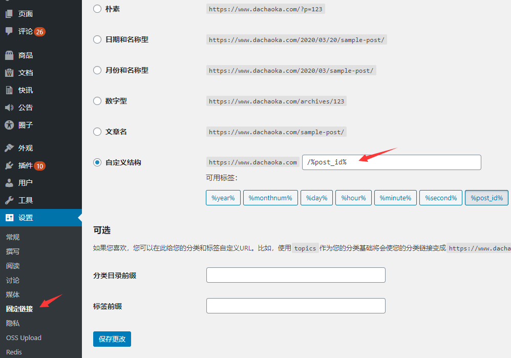The image size is (511, 358).
Task: Click the Category base (分类目录前缀) input
Action: [x=296, y=275]
